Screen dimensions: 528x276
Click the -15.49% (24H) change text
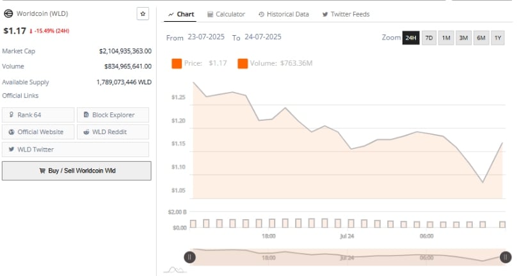click(x=52, y=31)
